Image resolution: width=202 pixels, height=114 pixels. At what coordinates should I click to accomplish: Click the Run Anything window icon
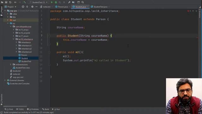click(79, 2)
